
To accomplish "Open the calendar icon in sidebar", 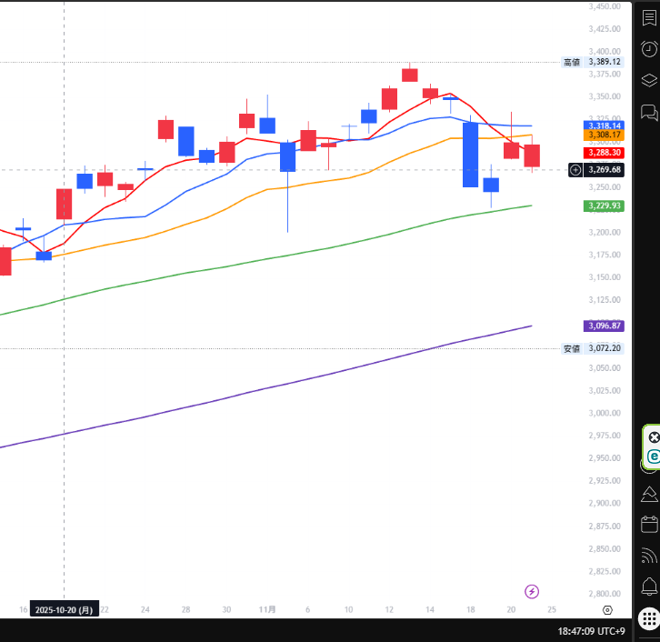I will pos(649,524).
